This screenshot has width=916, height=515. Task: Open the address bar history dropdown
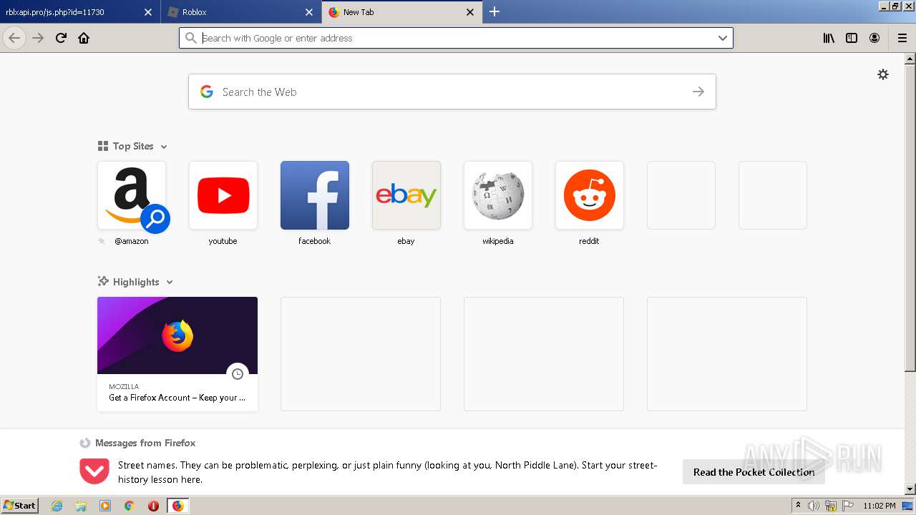[x=723, y=38]
